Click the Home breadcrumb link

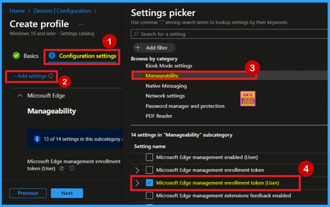click(17, 11)
